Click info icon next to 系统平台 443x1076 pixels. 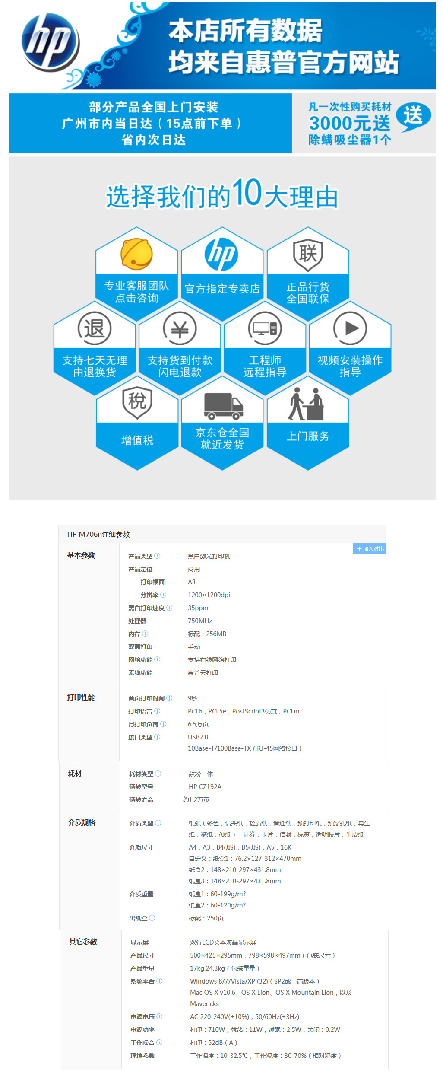pos(159,981)
